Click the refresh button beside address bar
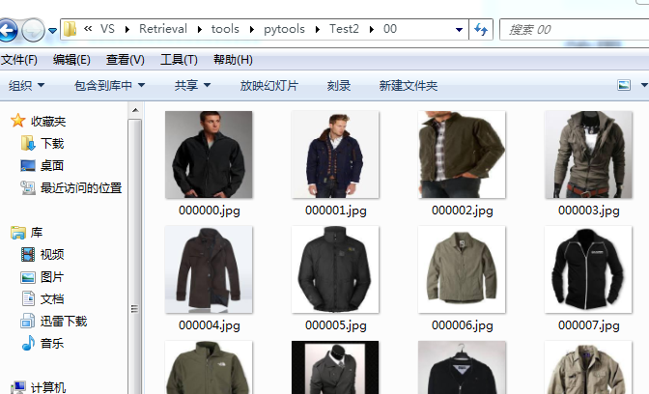Screen dimensions: 649x394 pos(481,29)
